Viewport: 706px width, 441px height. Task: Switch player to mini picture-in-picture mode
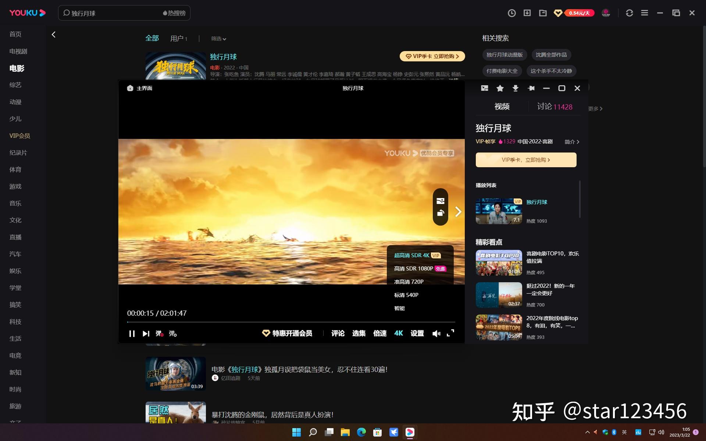[x=485, y=88]
